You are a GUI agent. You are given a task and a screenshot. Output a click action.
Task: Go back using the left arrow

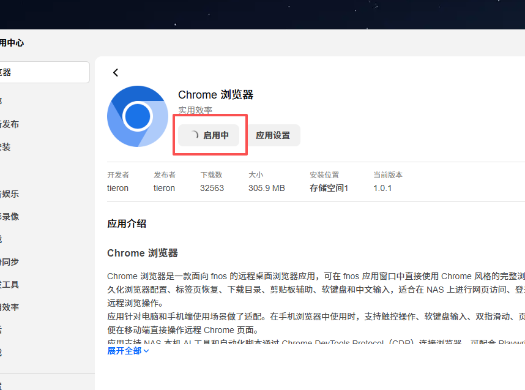(x=116, y=73)
